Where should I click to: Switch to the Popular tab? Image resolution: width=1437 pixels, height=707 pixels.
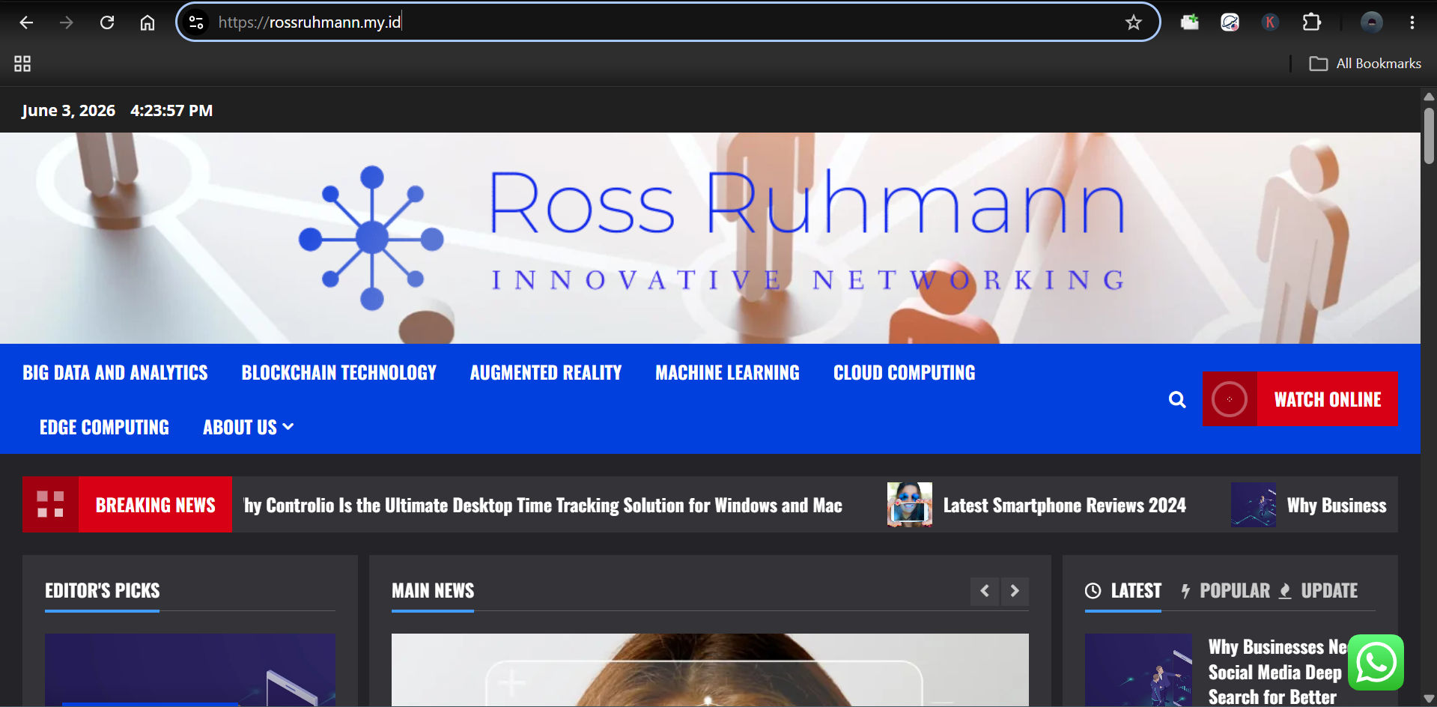[x=1225, y=591]
